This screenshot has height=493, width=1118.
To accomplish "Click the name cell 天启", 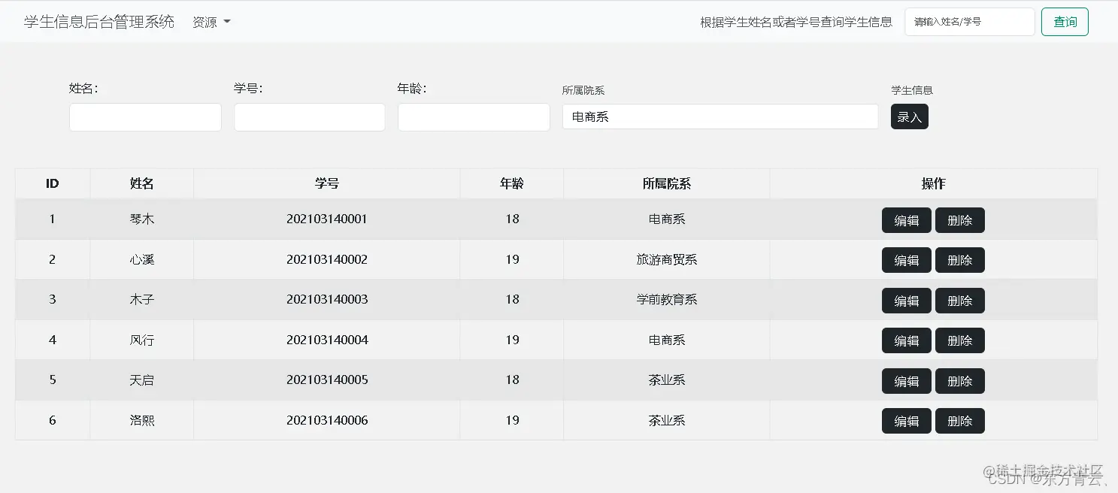I will pos(142,380).
